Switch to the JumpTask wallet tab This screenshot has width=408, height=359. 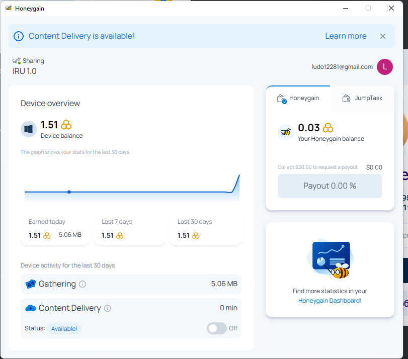tap(362, 99)
